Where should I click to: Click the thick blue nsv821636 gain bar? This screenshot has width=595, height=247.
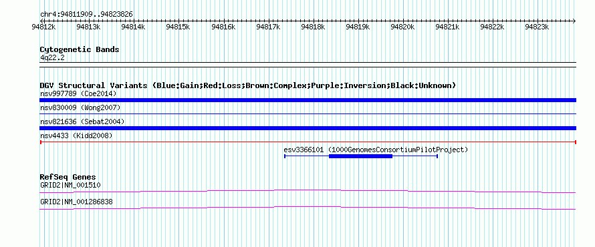click(308, 128)
